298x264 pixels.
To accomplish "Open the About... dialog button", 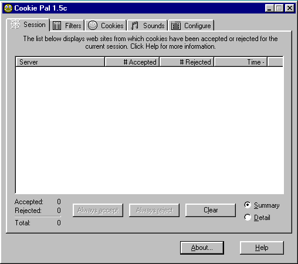I will [x=202, y=248].
